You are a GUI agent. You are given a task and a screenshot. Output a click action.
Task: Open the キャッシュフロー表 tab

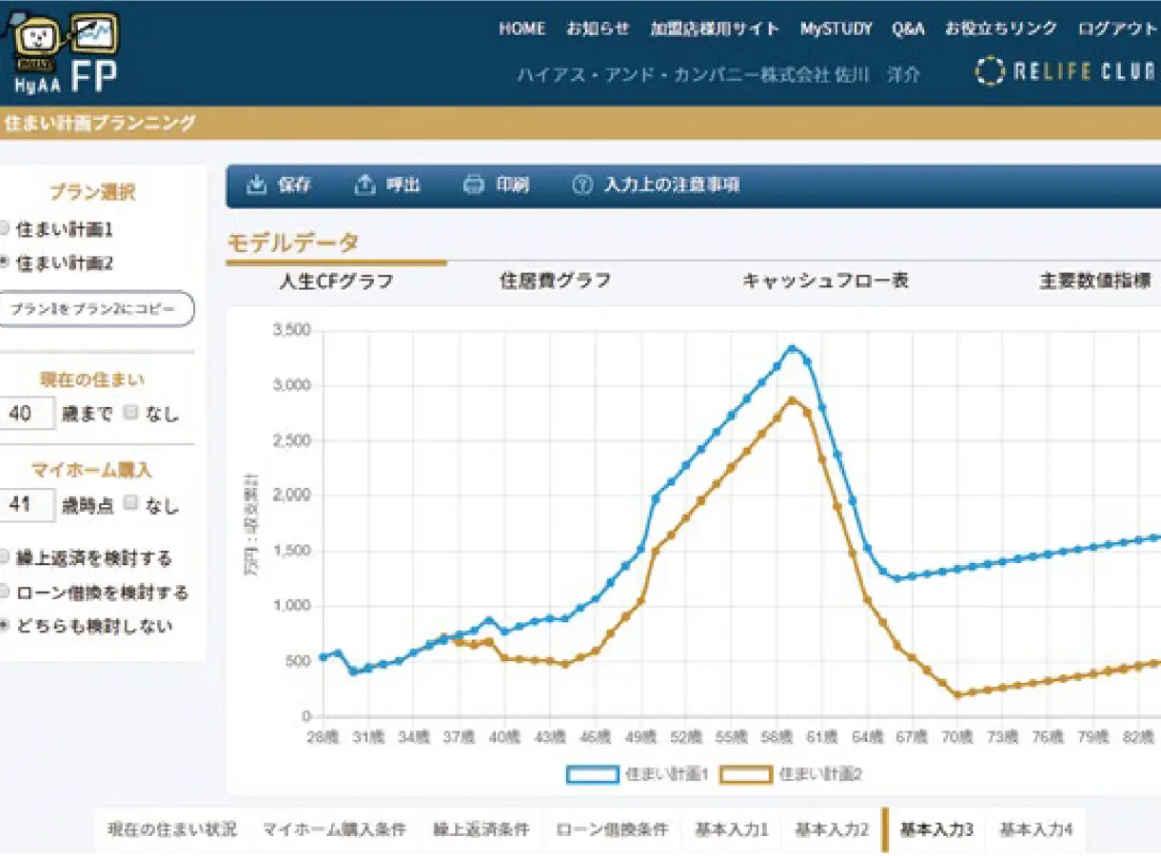(x=824, y=279)
